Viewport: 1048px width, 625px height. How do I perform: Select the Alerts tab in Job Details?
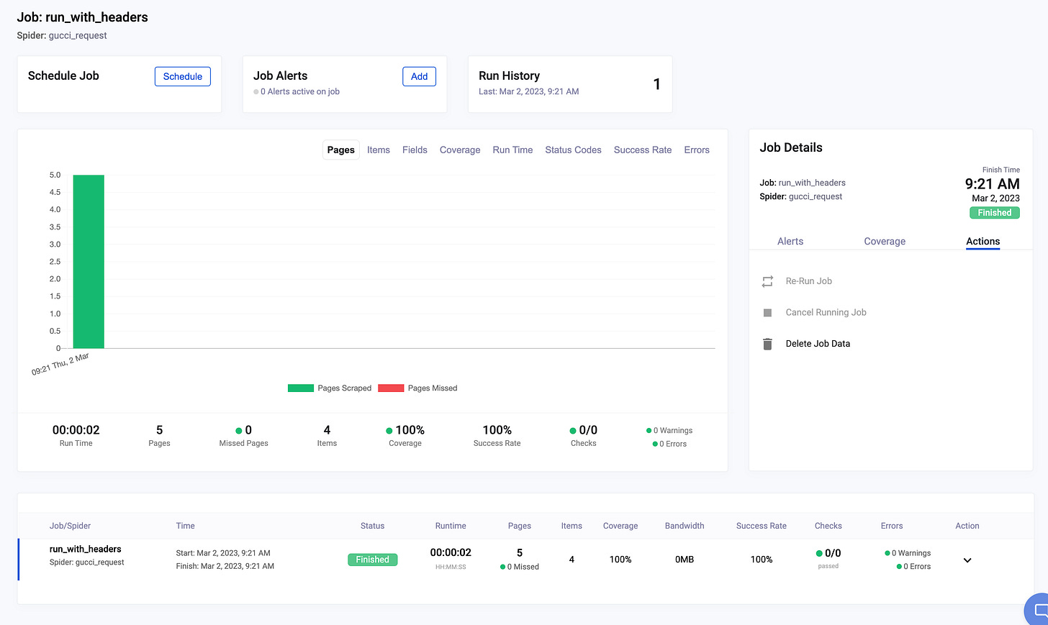(790, 241)
